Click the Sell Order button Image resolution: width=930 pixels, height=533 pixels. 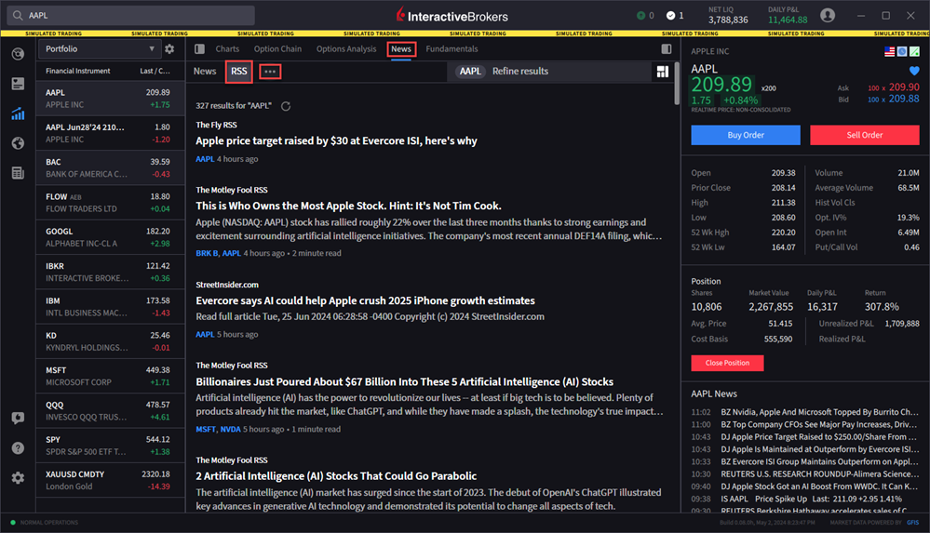864,135
